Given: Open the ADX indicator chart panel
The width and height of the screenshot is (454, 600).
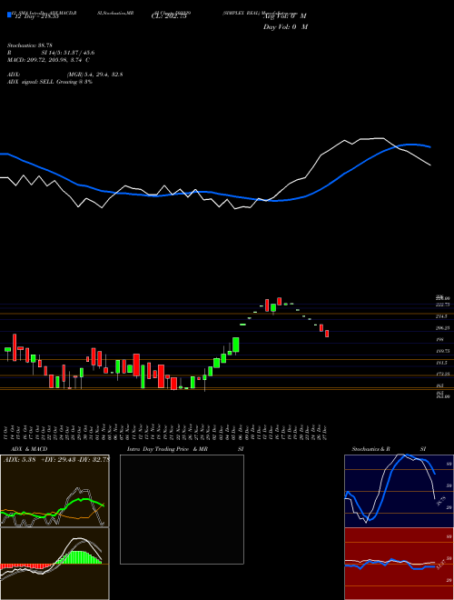Looking at the screenshot, I should (x=54, y=491).
